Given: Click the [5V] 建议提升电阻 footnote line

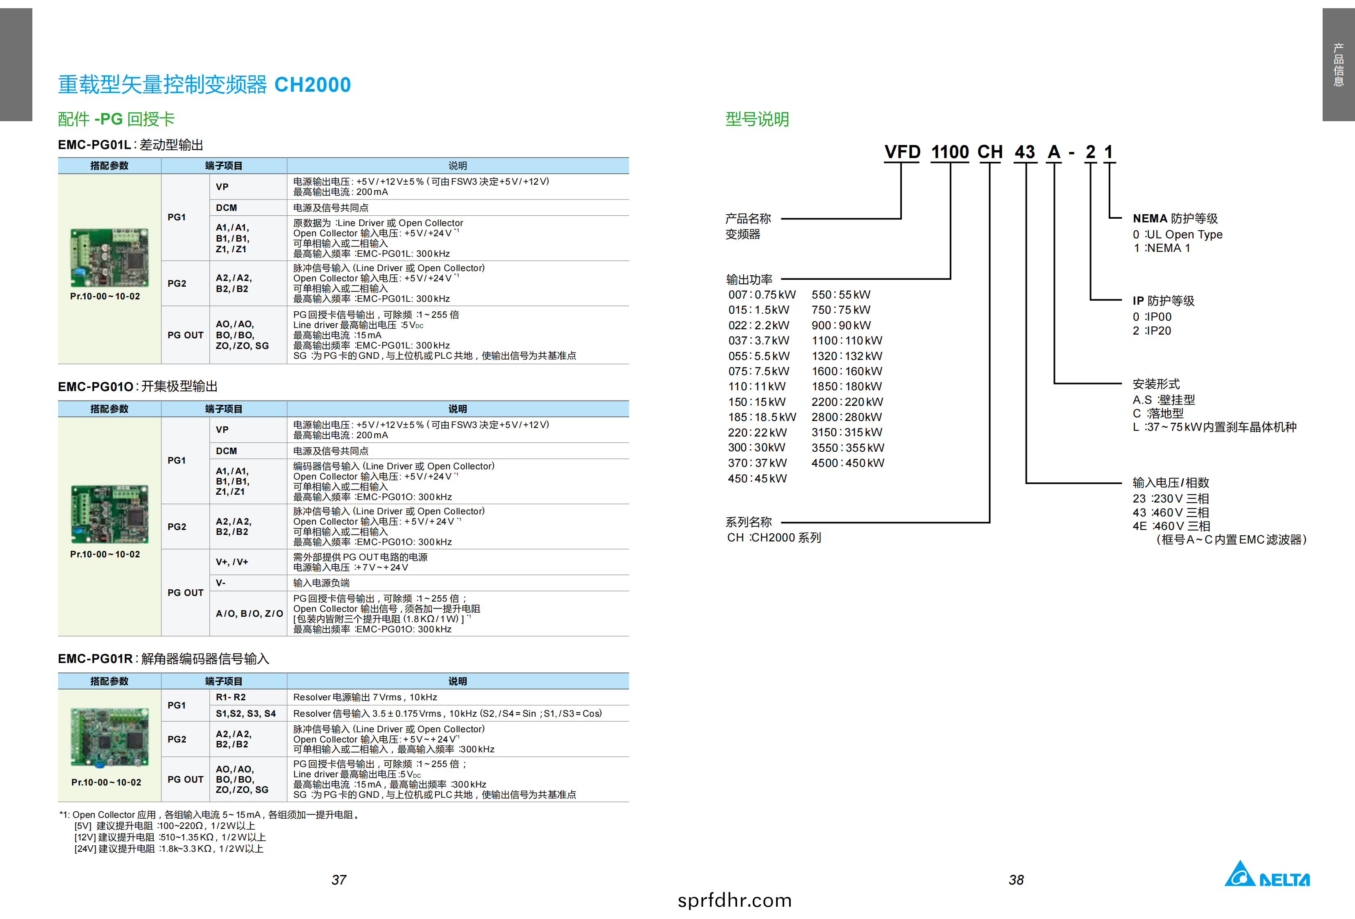Looking at the screenshot, I should click(164, 826).
